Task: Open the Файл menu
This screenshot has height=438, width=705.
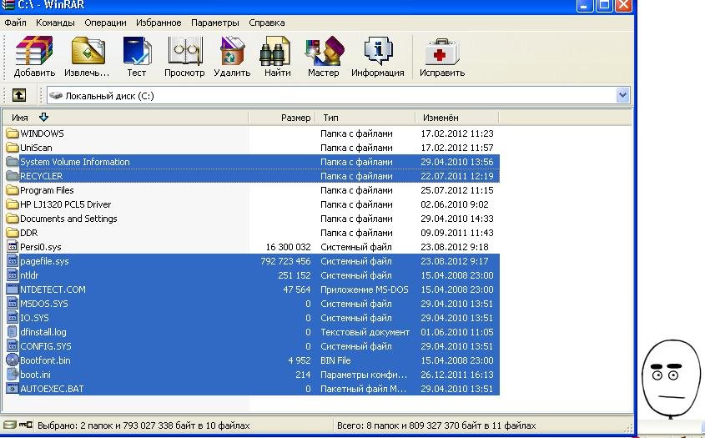Action: point(15,23)
